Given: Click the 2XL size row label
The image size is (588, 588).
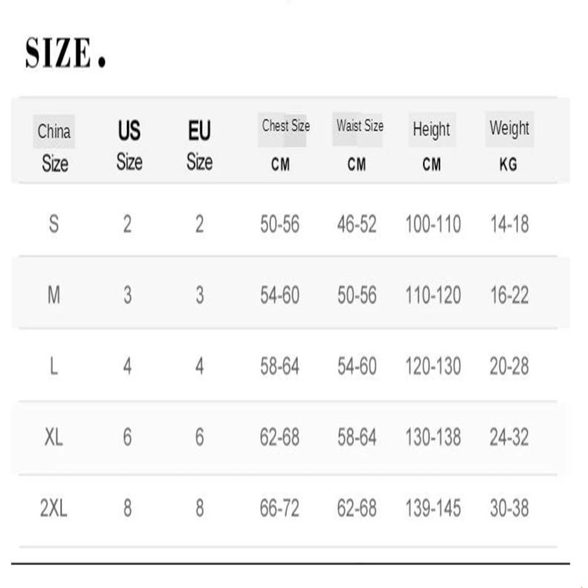Looking at the screenshot, I should click(53, 508).
